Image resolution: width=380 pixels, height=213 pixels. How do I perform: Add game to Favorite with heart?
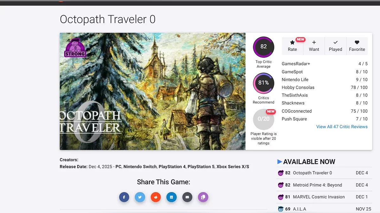point(357,46)
